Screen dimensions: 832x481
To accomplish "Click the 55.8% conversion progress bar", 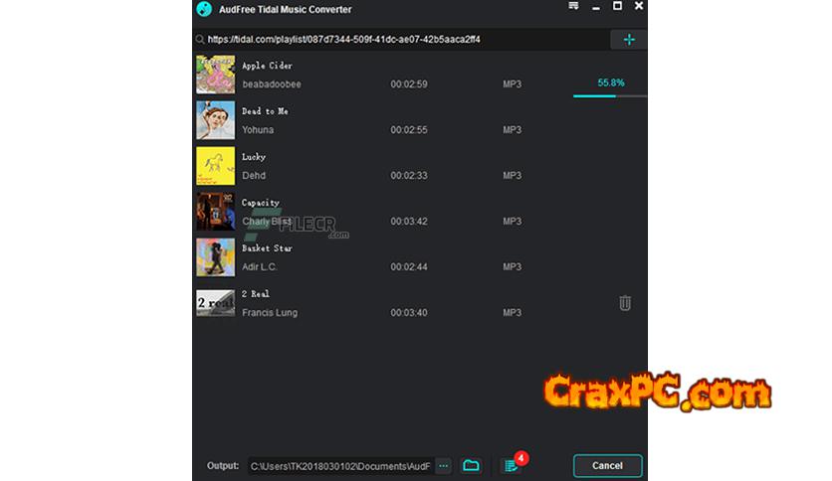I will 610,95.
